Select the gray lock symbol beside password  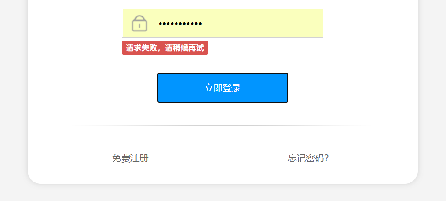tap(140, 23)
